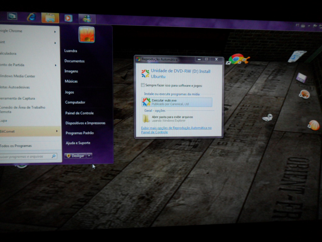Image resolution: width=322 pixels, height=242 pixels.
Task: Click the round orange icon below floppy
Action: 304,95
